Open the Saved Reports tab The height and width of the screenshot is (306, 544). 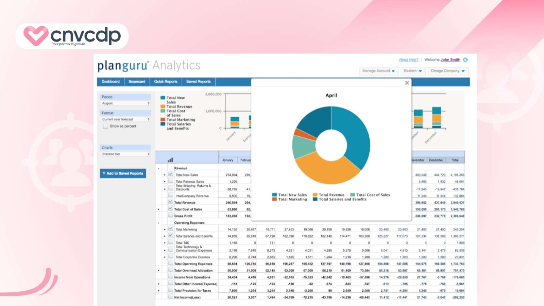point(198,82)
